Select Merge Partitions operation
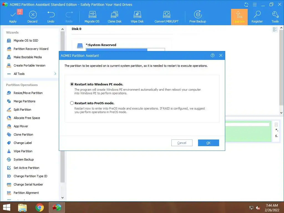Viewport: 284px width, 213px height. (x=24, y=101)
